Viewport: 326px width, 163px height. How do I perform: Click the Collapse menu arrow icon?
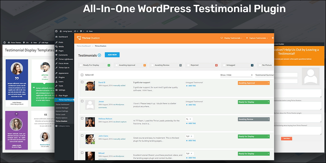(x=56, y=126)
